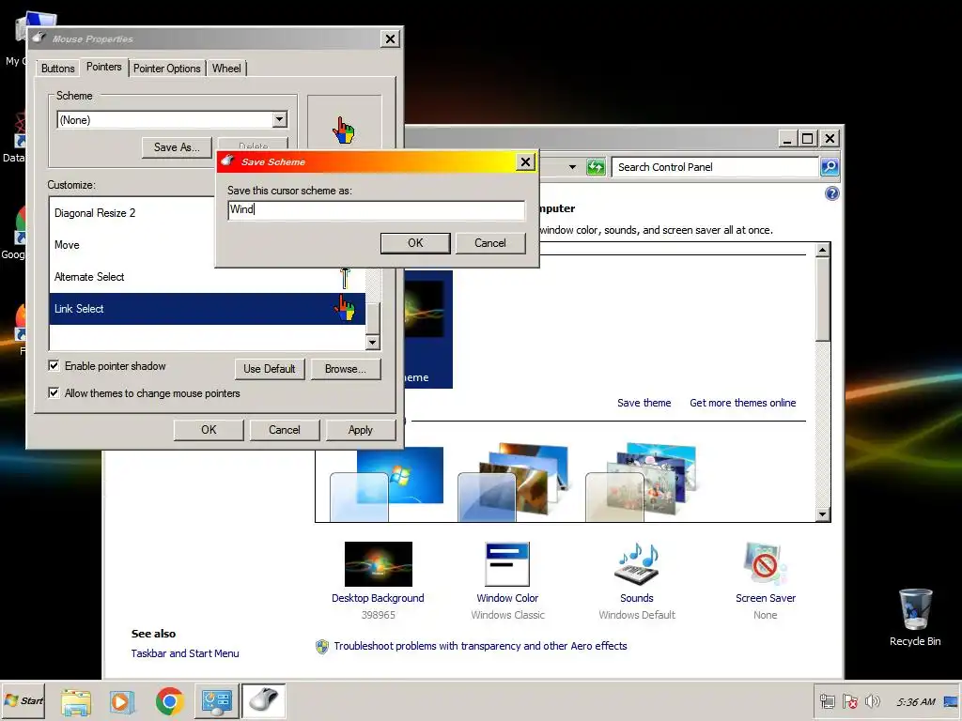
Task: Open Screen Saver settings icon
Action: 765,563
